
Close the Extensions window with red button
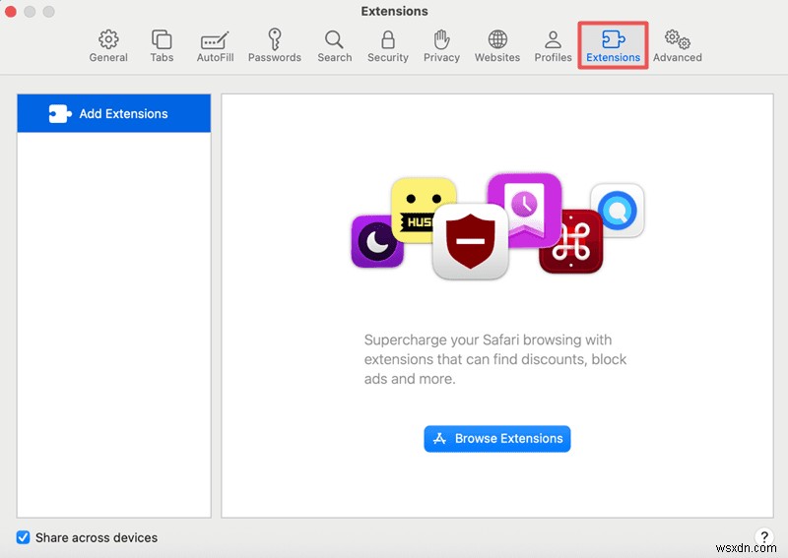11,11
